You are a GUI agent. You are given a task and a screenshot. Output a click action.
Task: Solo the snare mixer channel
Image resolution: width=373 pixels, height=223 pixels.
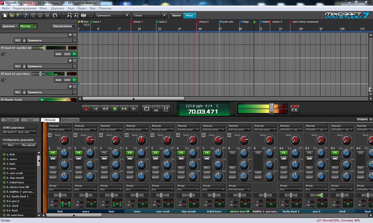(x=78, y=172)
